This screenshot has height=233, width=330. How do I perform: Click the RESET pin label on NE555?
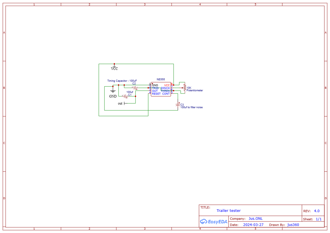156,94
